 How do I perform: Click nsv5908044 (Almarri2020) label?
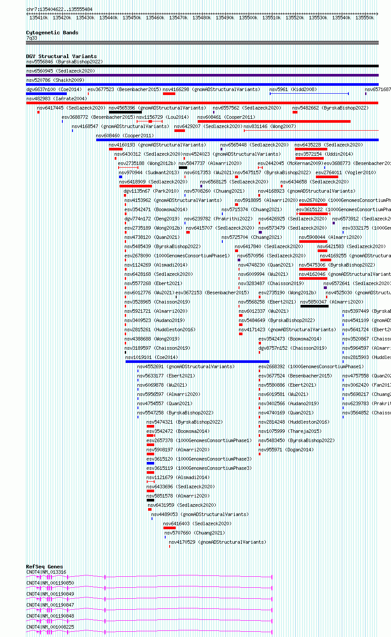330,237
